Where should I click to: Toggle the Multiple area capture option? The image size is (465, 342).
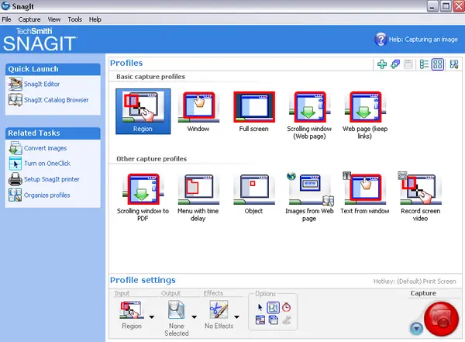coord(273,320)
